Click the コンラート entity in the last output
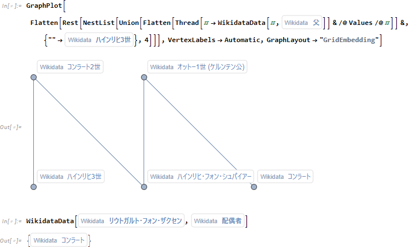This screenshot has width=408, height=247. [x=59, y=240]
